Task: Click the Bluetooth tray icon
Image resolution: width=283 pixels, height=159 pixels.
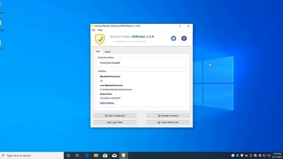Action: click(237, 155)
